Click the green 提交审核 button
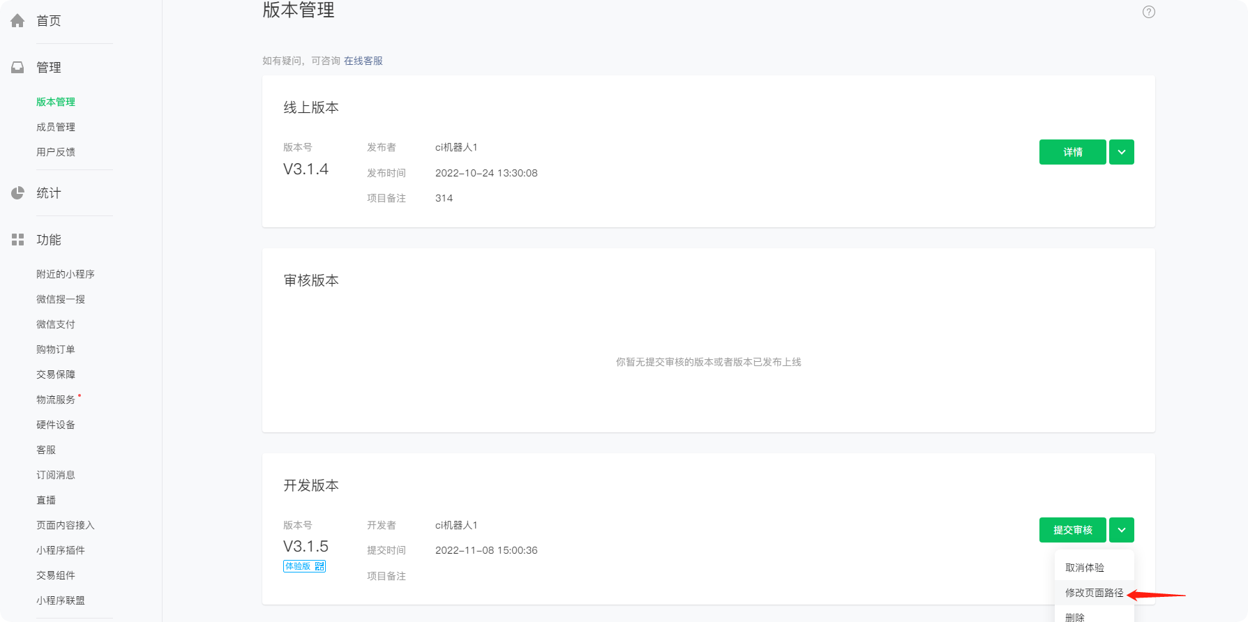 1073,530
